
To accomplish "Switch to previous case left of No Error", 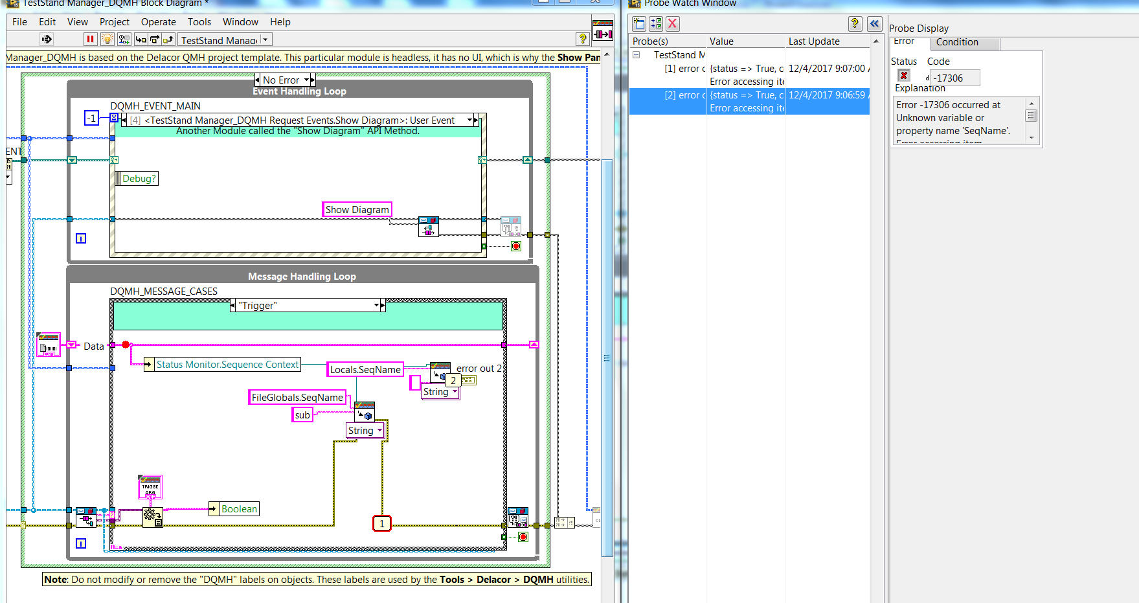I will [257, 80].
